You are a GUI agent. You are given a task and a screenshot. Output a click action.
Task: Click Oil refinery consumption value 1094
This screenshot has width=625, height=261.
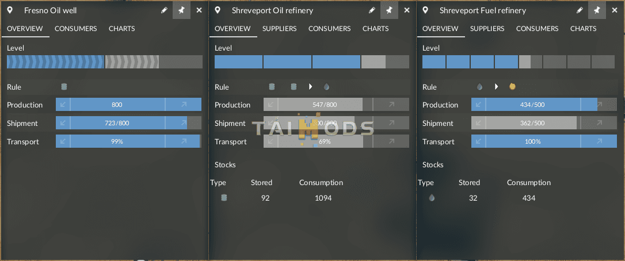click(x=323, y=198)
